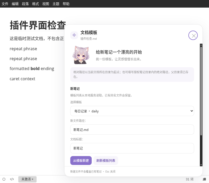The height and width of the screenshot is (183, 209).
Task: Click the bold word in formatted line
Action: tap(35, 68)
